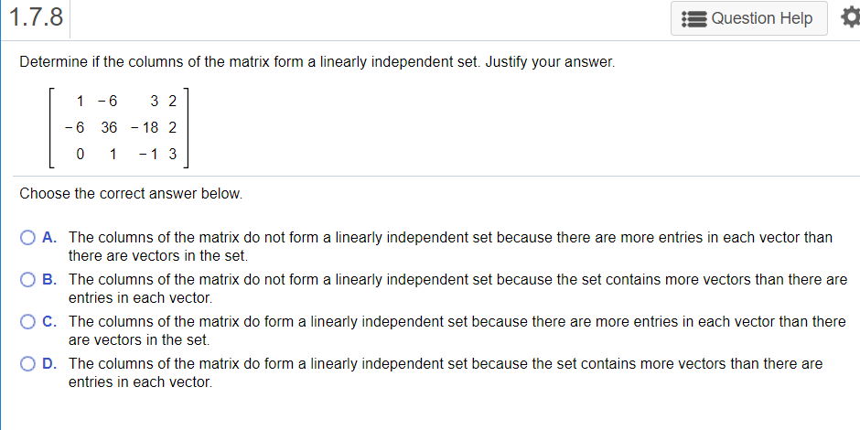Open the settings gear icon
The width and height of the screenshot is (860, 430).
pos(851,18)
